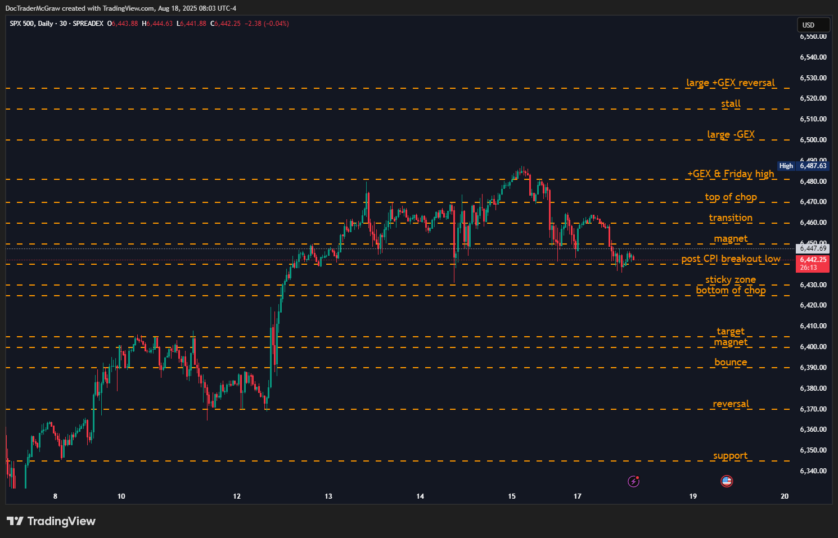Click date 13 on the time axis
The height and width of the screenshot is (538, 838).
[328, 496]
